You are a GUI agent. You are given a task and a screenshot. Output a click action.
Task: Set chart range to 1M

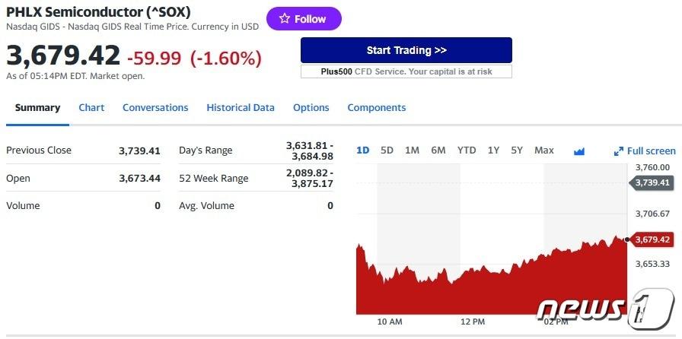point(412,150)
